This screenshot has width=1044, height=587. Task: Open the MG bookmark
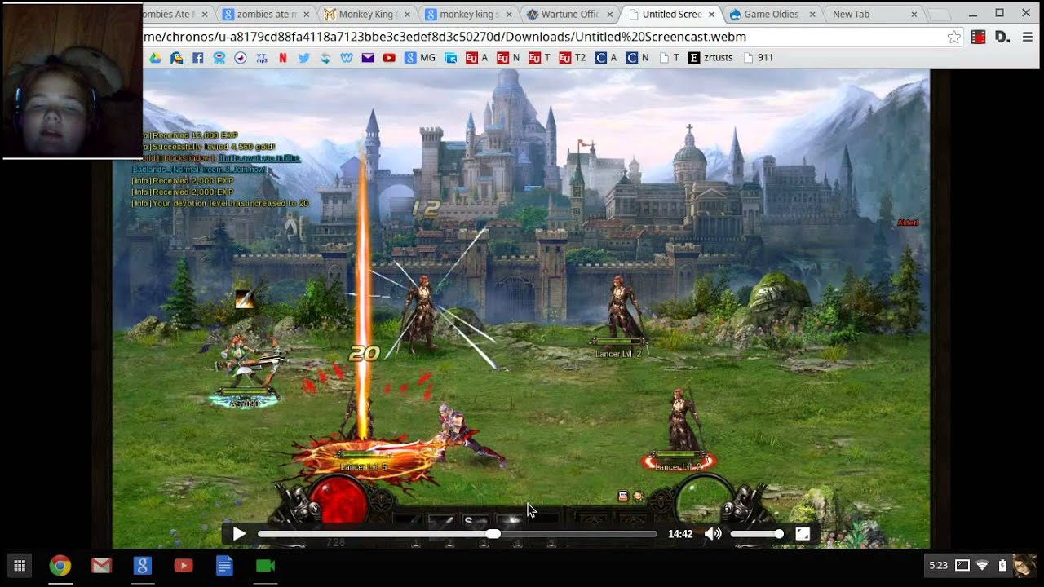[x=419, y=58]
